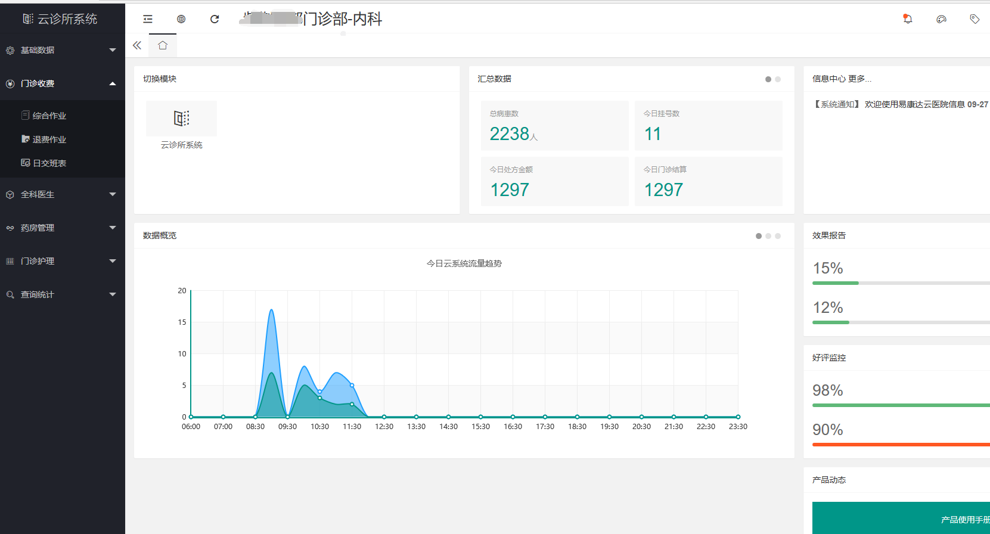Click the sidebar collapse menu icon
This screenshot has width=990, height=534.
coord(148,19)
